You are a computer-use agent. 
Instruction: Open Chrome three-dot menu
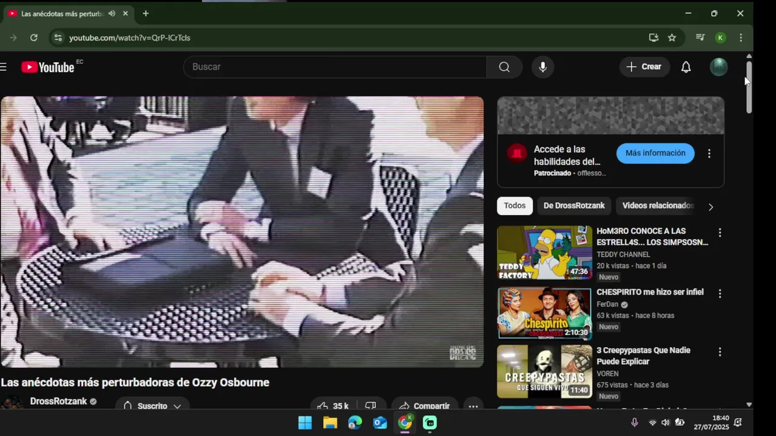click(740, 38)
